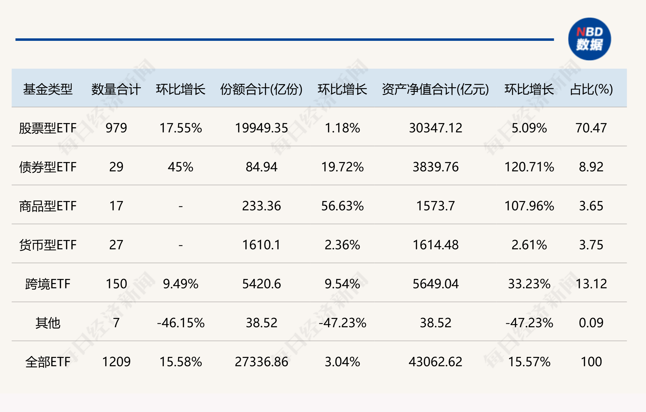Select the 30347.12 net asset value cell

pos(435,128)
